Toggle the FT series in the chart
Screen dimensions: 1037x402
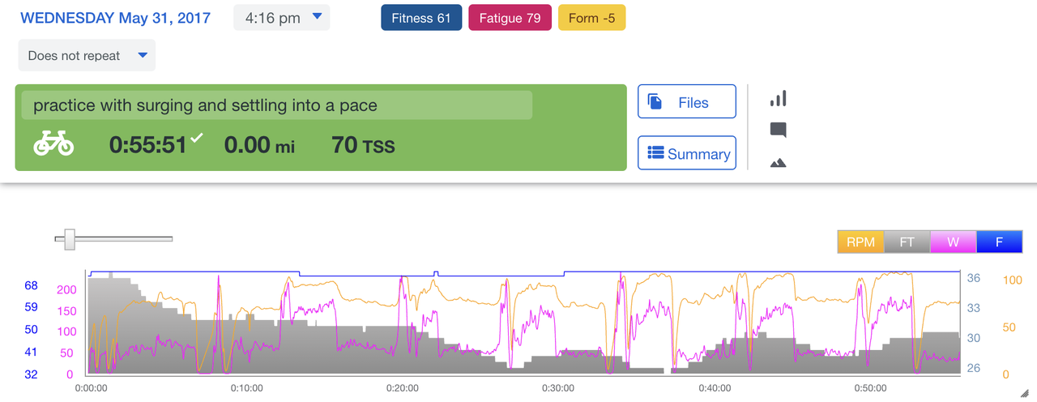pyautogui.click(x=907, y=242)
